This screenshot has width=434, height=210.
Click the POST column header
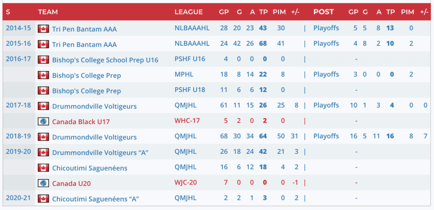point(323,12)
